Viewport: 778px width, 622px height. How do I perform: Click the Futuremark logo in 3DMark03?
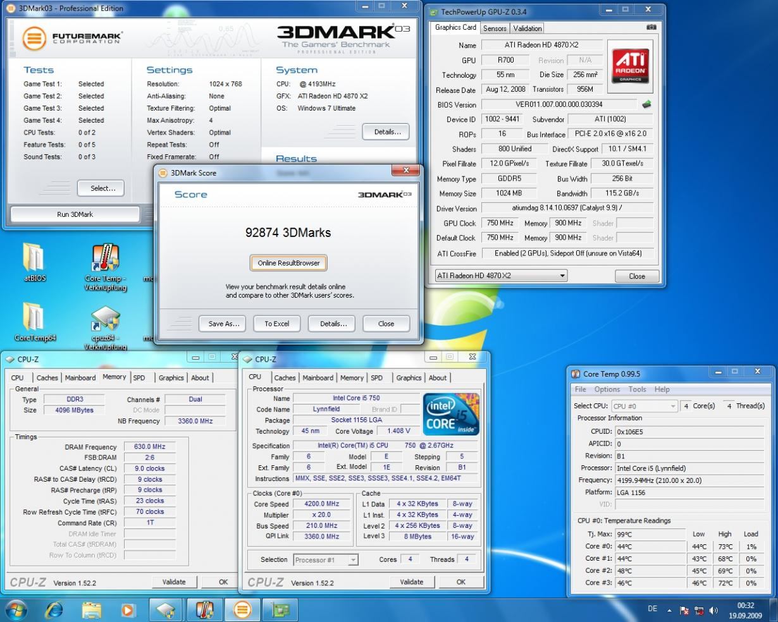pos(71,38)
